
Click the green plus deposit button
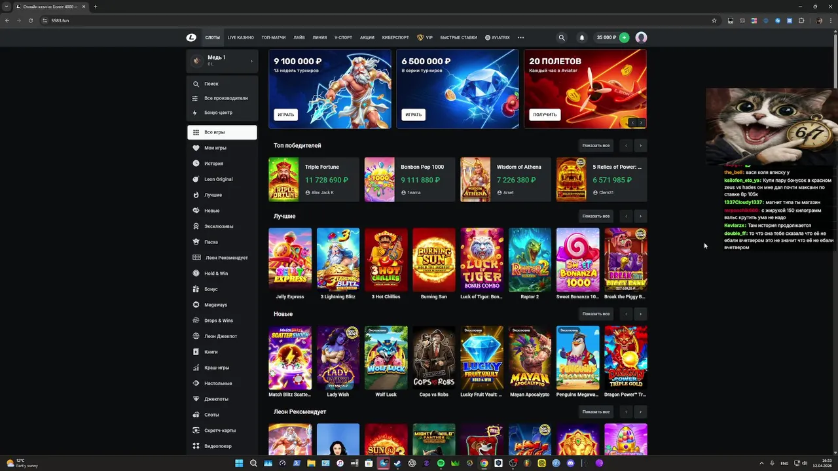[x=624, y=37]
